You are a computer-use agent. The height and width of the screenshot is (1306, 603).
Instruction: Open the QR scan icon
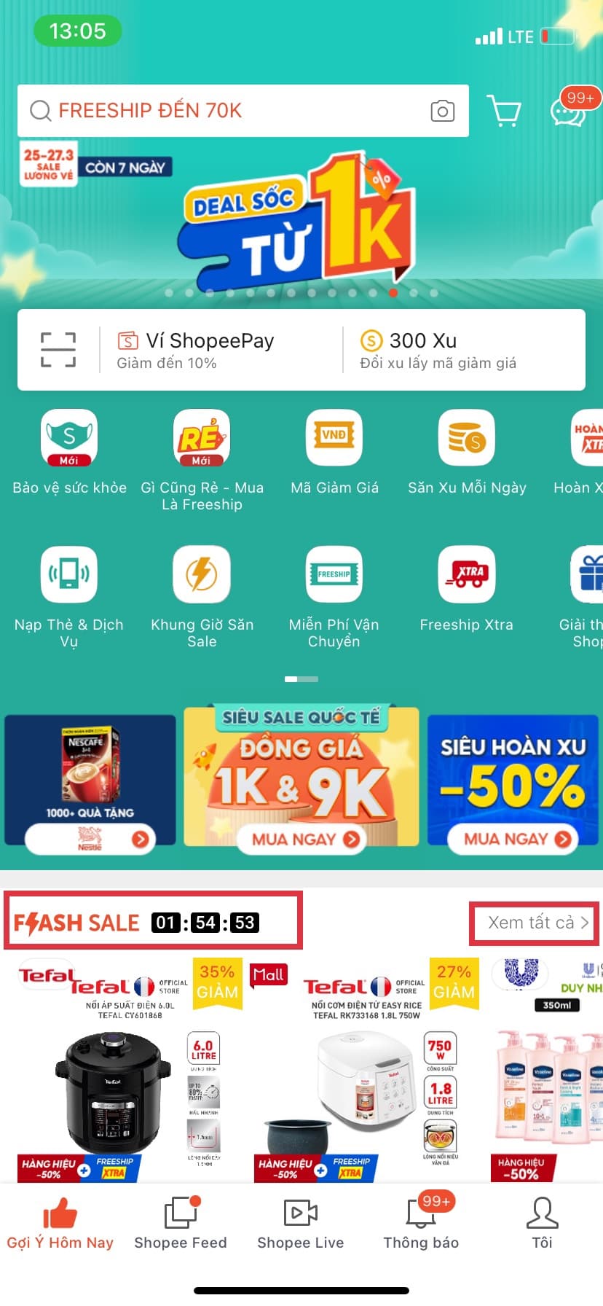click(x=58, y=350)
